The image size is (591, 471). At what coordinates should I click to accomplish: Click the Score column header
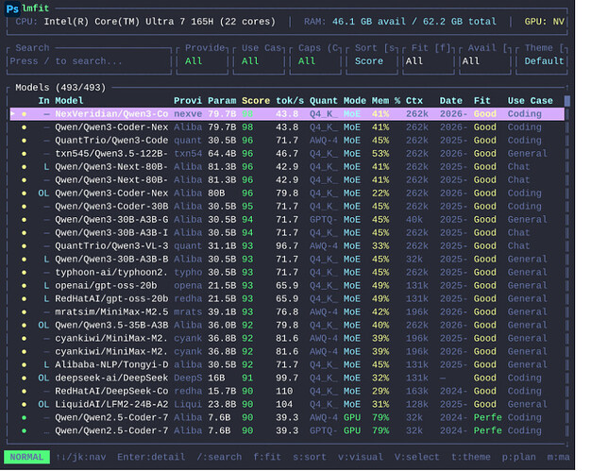tap(256, 101)
